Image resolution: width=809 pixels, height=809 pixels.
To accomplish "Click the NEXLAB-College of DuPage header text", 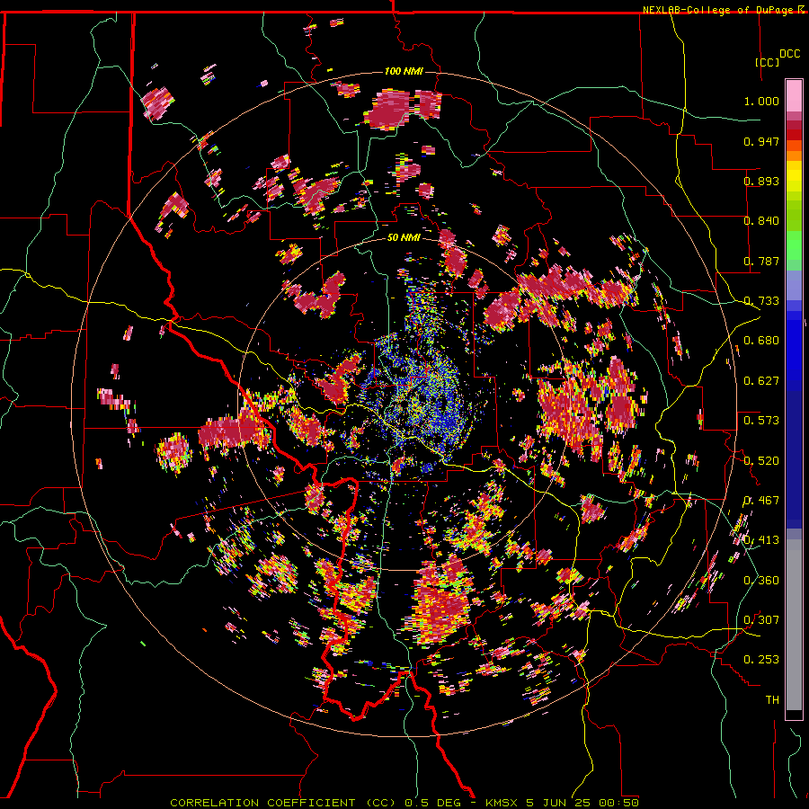I will [717, 10].
